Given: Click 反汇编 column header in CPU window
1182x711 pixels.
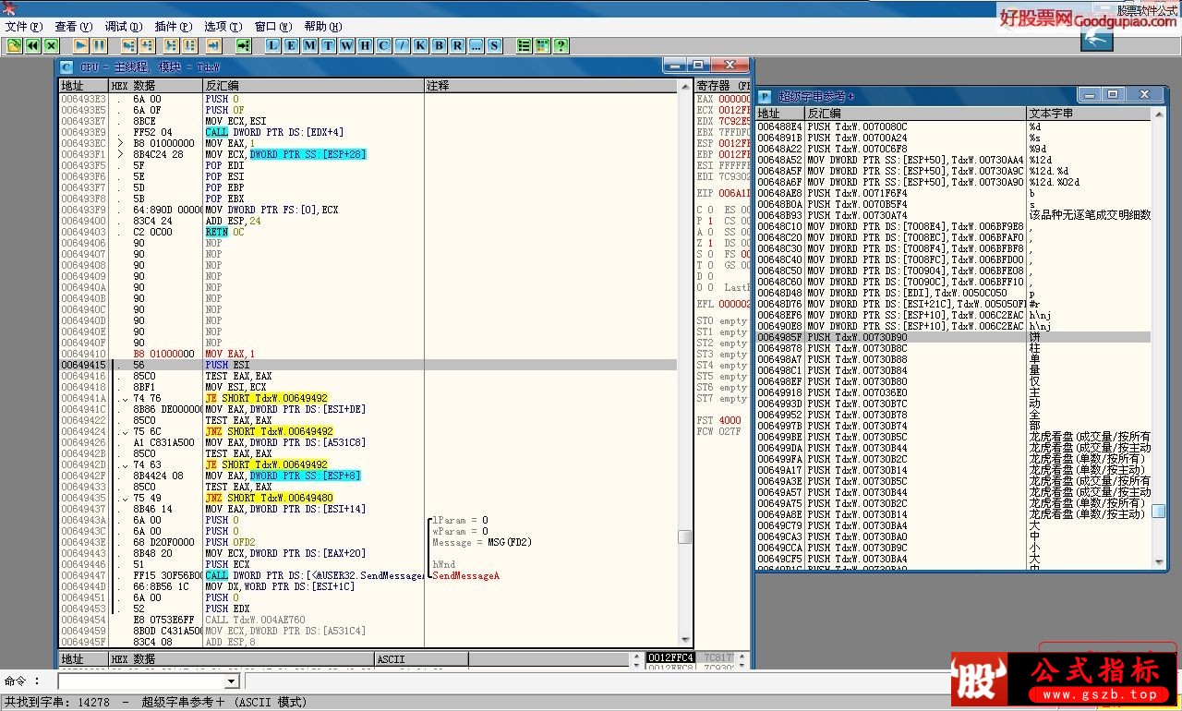Looking at the screenshot, I should click(313, 85).
